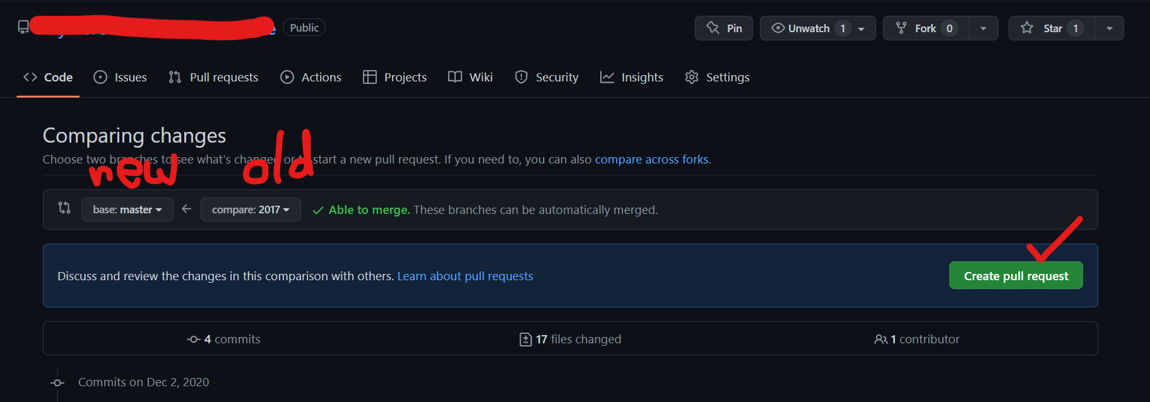This screenshot has height=402, width=1150.
Task: Click the Able to merge status text
Action: click(369, 210)
